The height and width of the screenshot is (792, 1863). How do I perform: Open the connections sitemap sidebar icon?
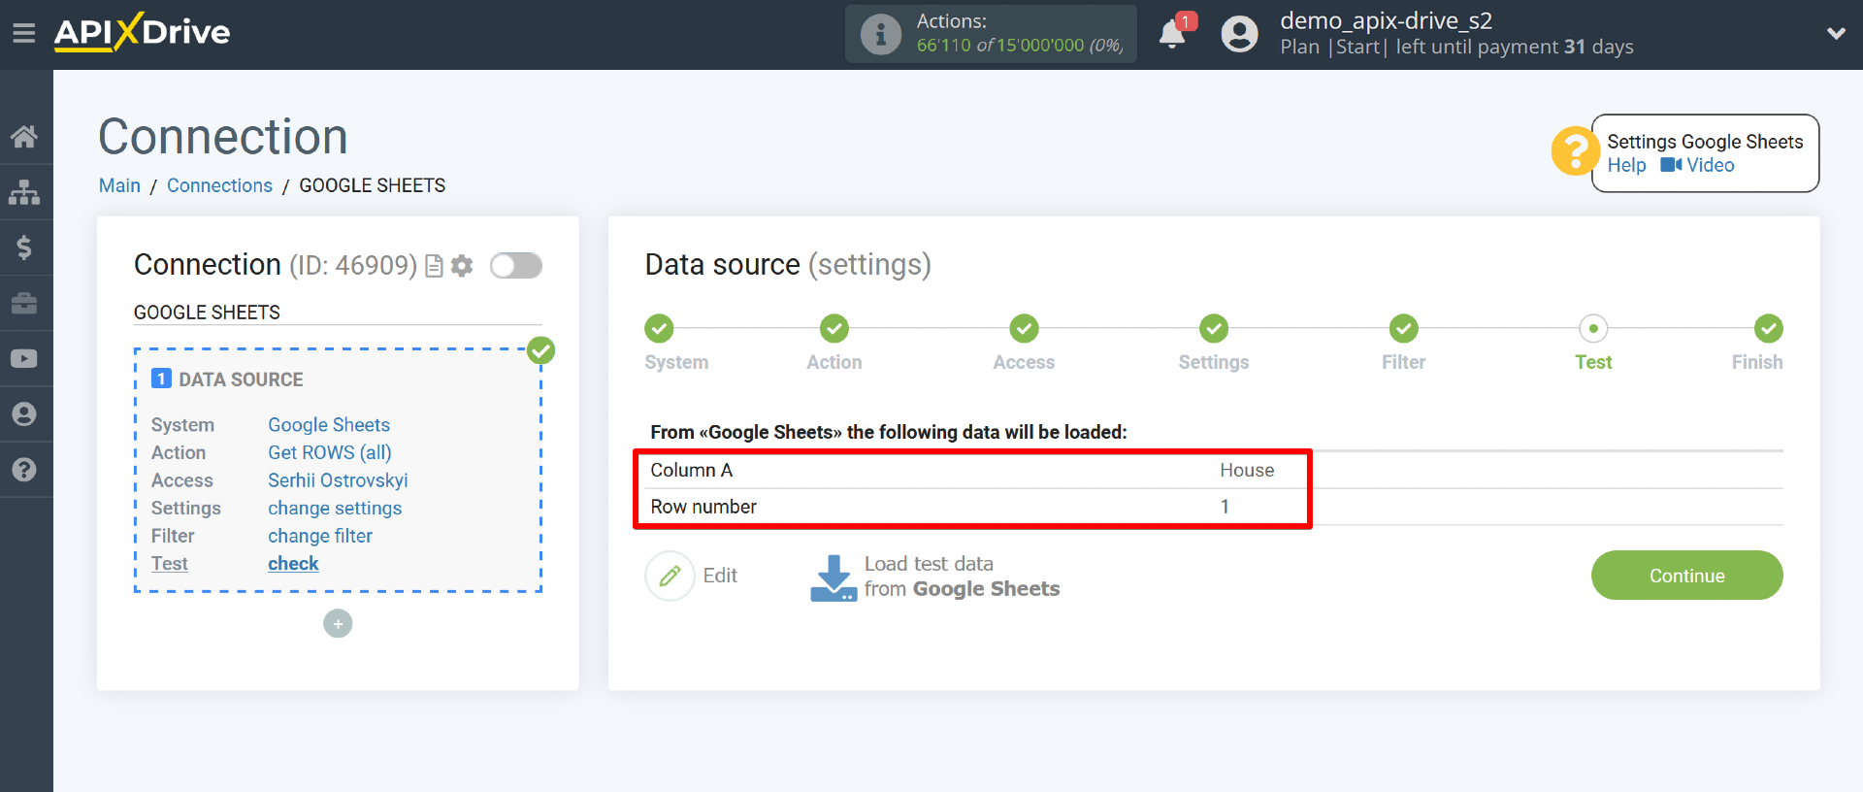[x=24, y=192]
